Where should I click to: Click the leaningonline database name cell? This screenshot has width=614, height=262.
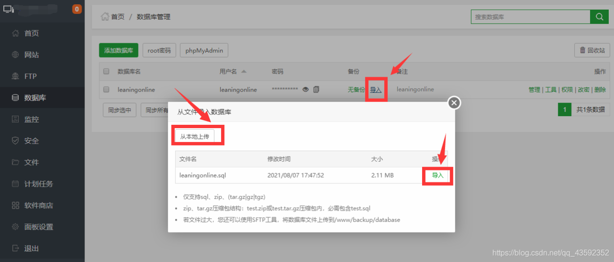(136, 89)
